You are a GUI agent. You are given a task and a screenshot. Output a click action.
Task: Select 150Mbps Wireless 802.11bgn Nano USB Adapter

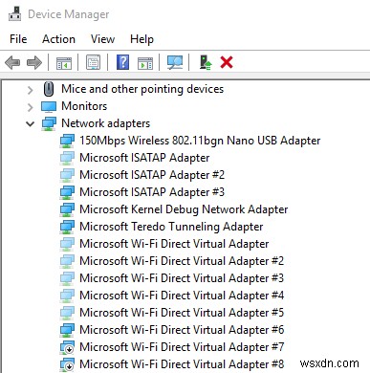[200, 141]
